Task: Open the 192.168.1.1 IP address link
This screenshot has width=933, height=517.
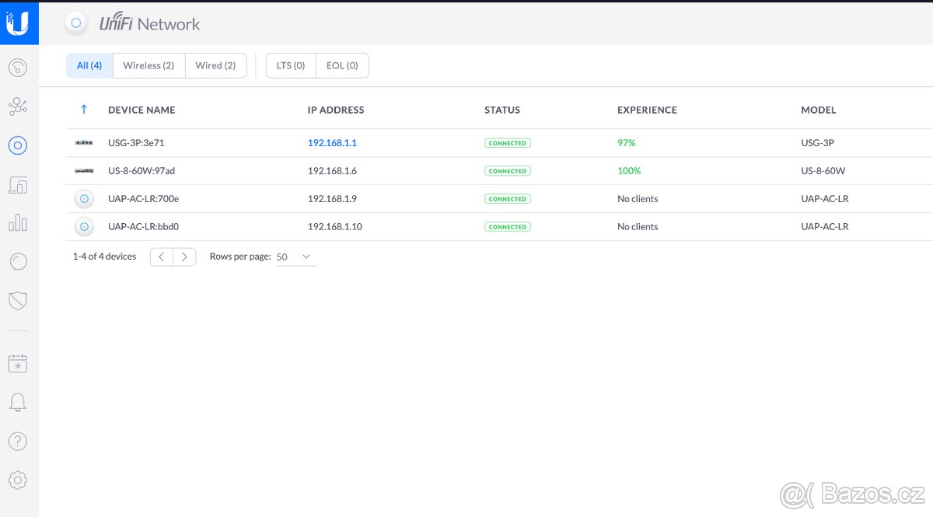Action: 332,143
